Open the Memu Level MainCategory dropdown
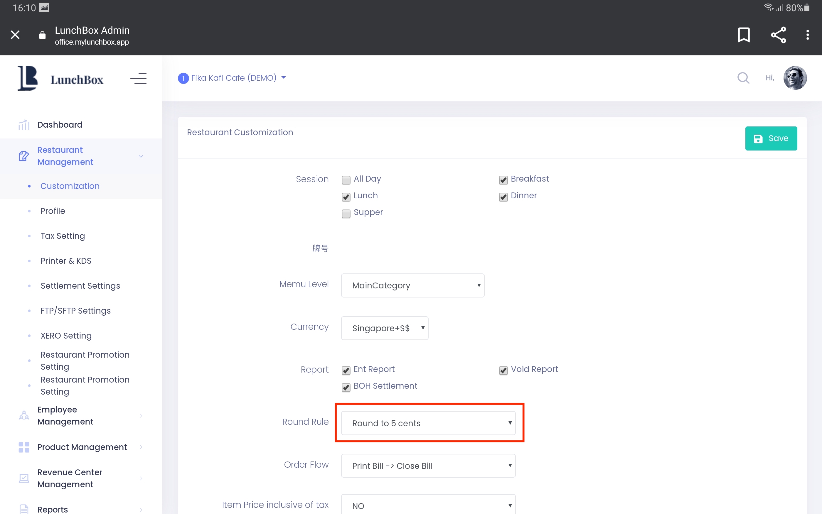Viewport: 822px width, 514px height. tap(412, 285)
